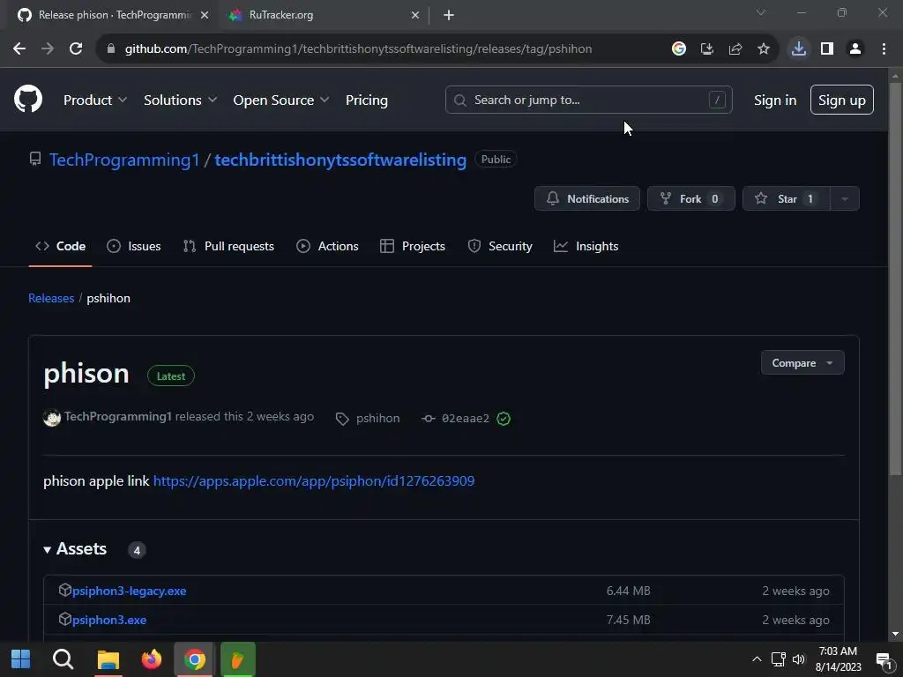903x677 pixels.
Task: Open the Actions tab
Action: (327, 247)
